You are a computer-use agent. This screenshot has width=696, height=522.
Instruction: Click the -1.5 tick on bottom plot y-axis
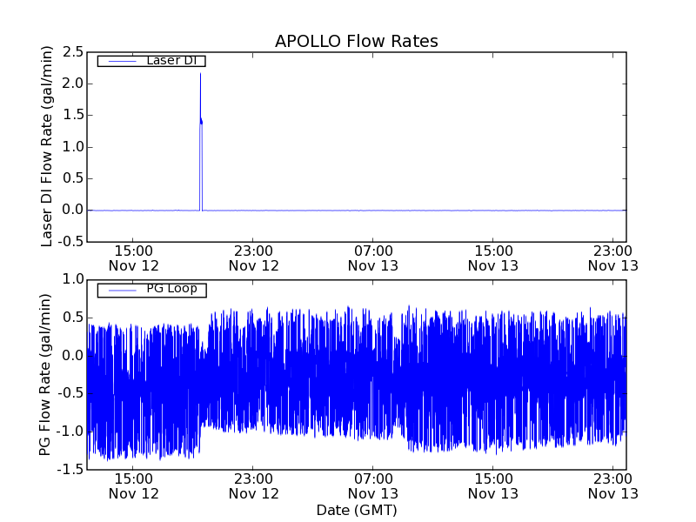click(x=70, y=470)
